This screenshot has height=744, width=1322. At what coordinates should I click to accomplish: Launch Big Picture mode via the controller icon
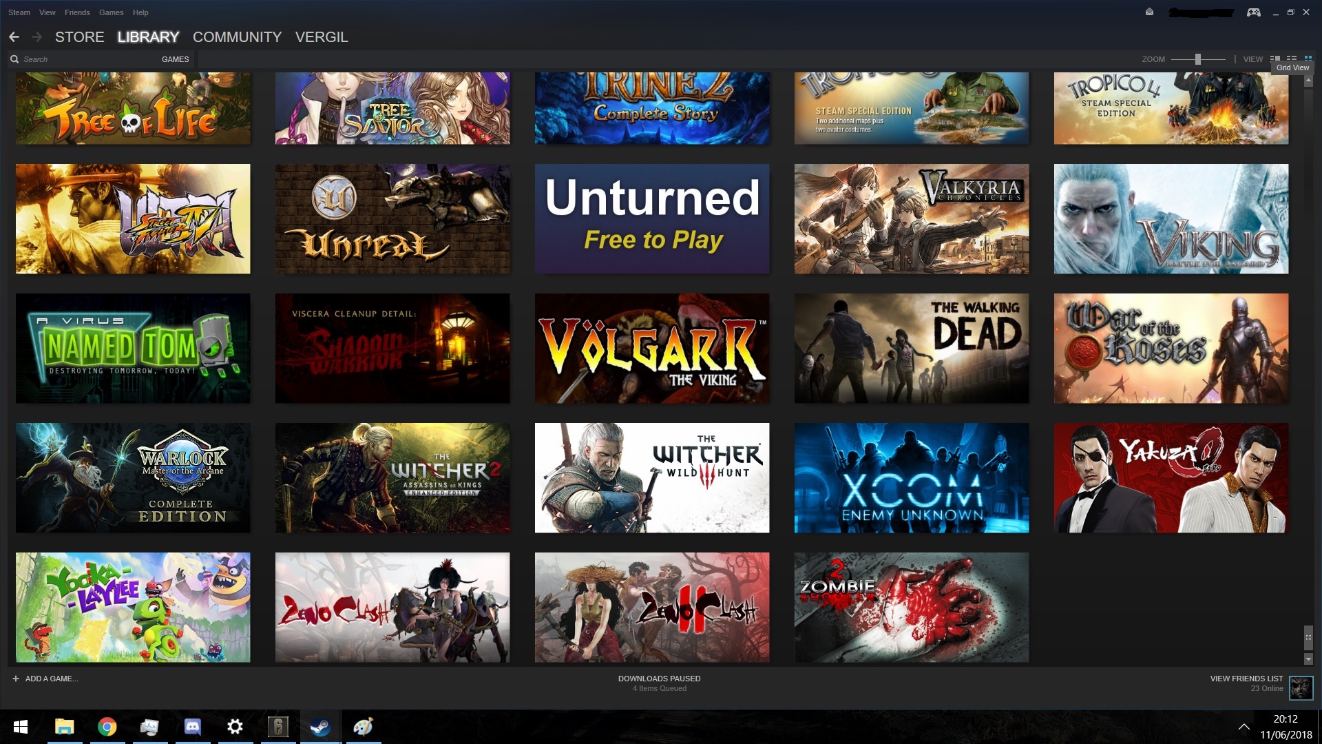click(x=1253, y=12)
